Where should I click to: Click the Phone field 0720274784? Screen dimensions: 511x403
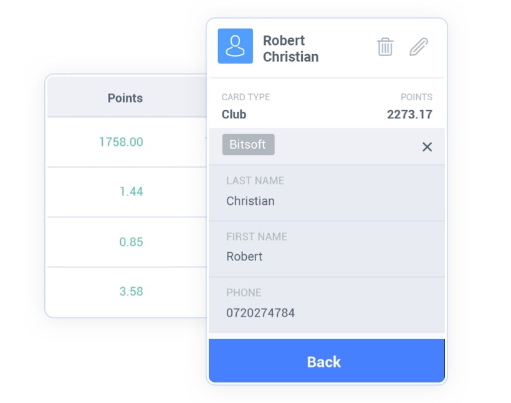point(327,305)
